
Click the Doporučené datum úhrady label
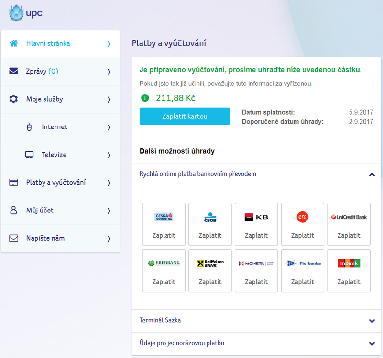click(x=283, y=121)
